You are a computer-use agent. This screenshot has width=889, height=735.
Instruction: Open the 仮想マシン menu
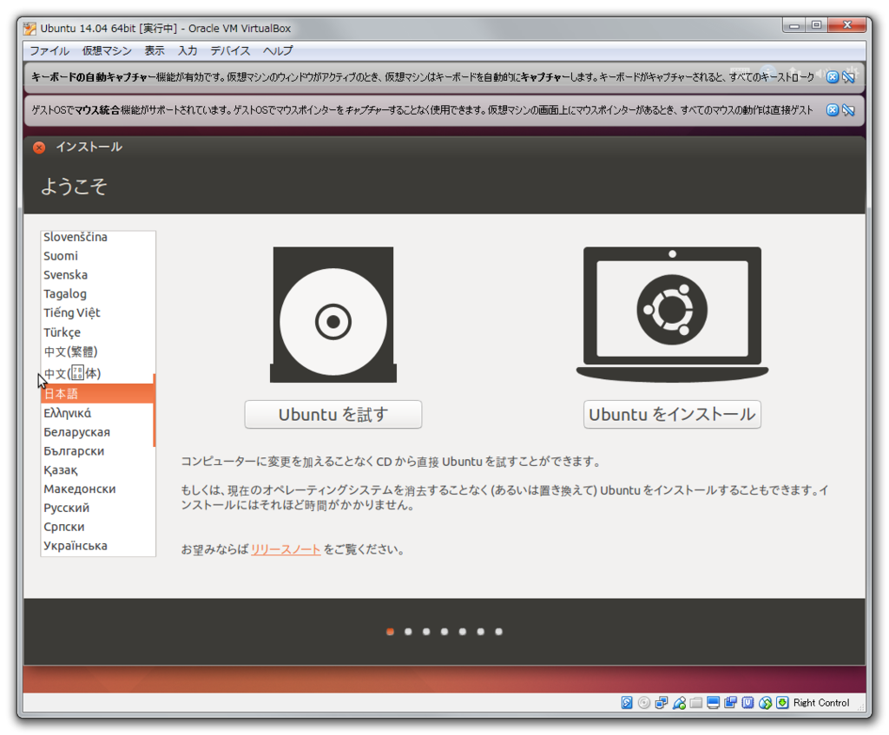pyautogui.click(x=107, y=51)
